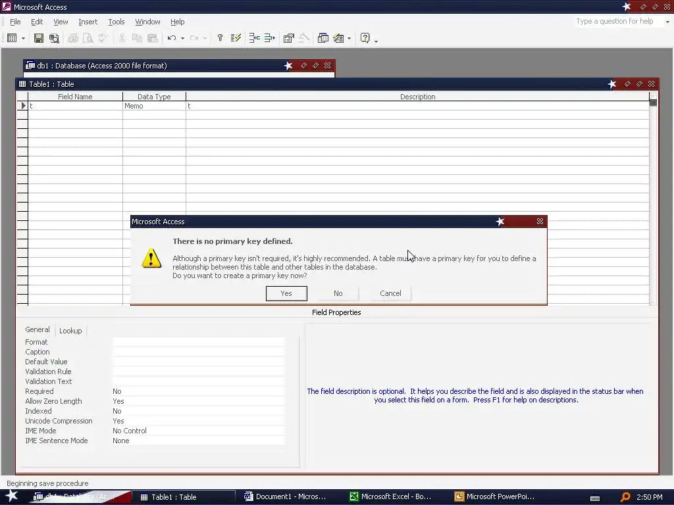Click the Undo arrow icon
Image resolution: width=674 pixels, height=505 pixels.
172,38
